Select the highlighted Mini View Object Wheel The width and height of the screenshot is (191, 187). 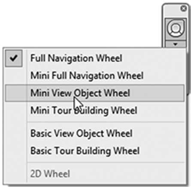(95, 93)
